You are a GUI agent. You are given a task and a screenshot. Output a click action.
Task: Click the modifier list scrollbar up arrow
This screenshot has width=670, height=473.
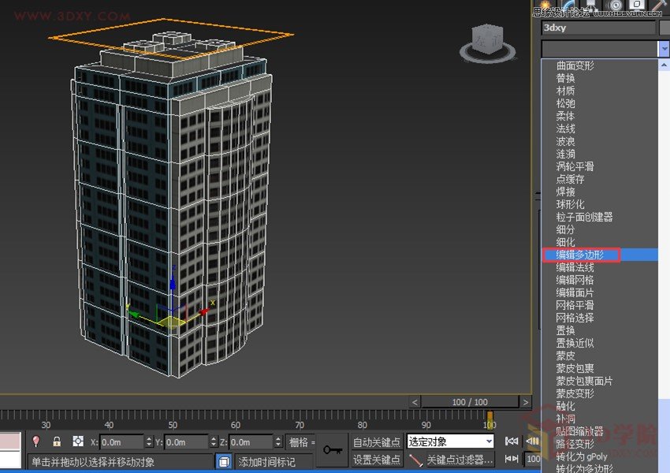(x=664, y=65)
